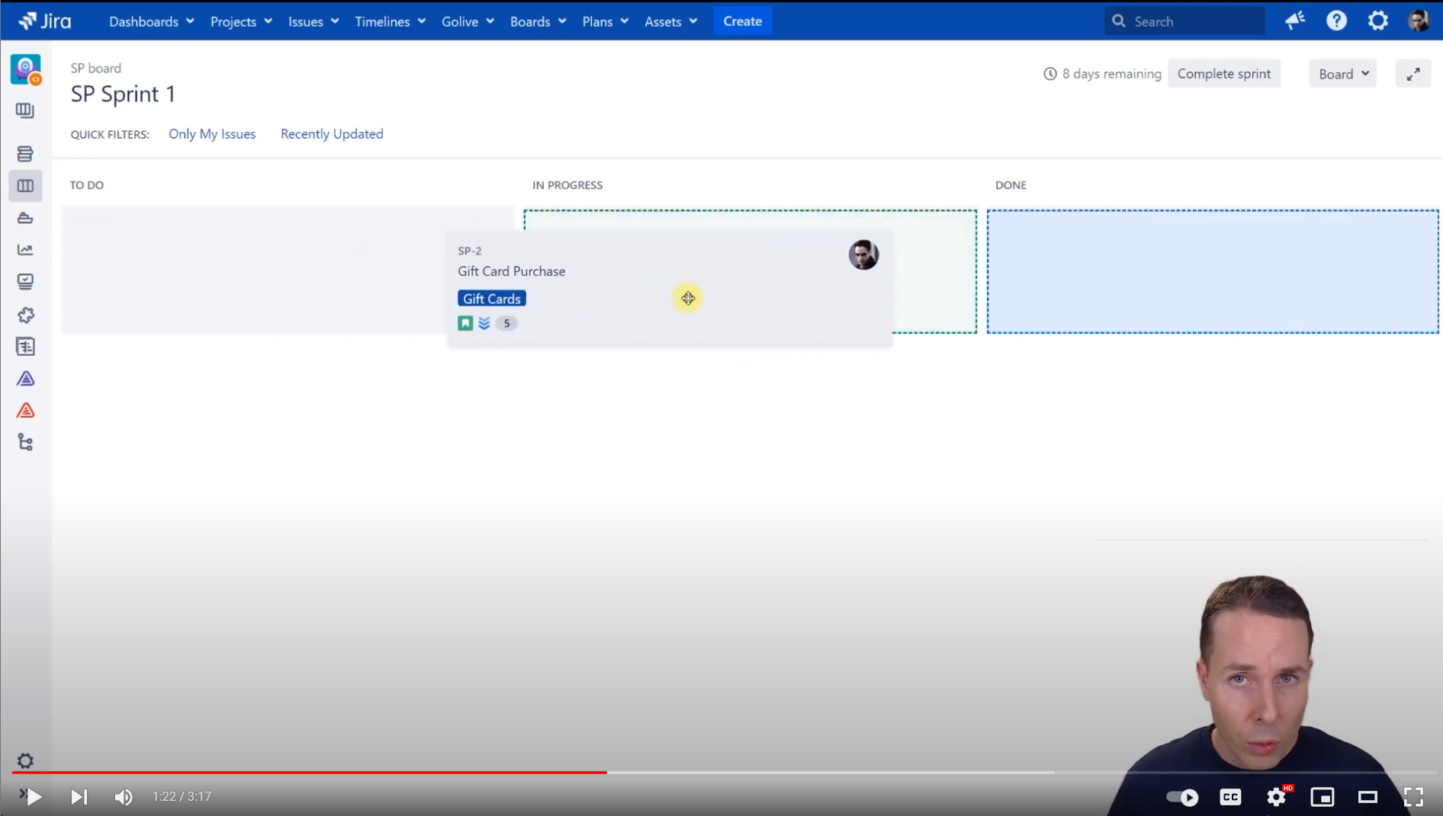
Task: Open the SP-2 issue key link
Action: click(470, 251)
